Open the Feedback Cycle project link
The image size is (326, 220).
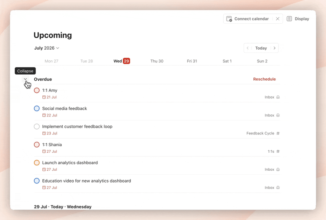tap(260, 133)
